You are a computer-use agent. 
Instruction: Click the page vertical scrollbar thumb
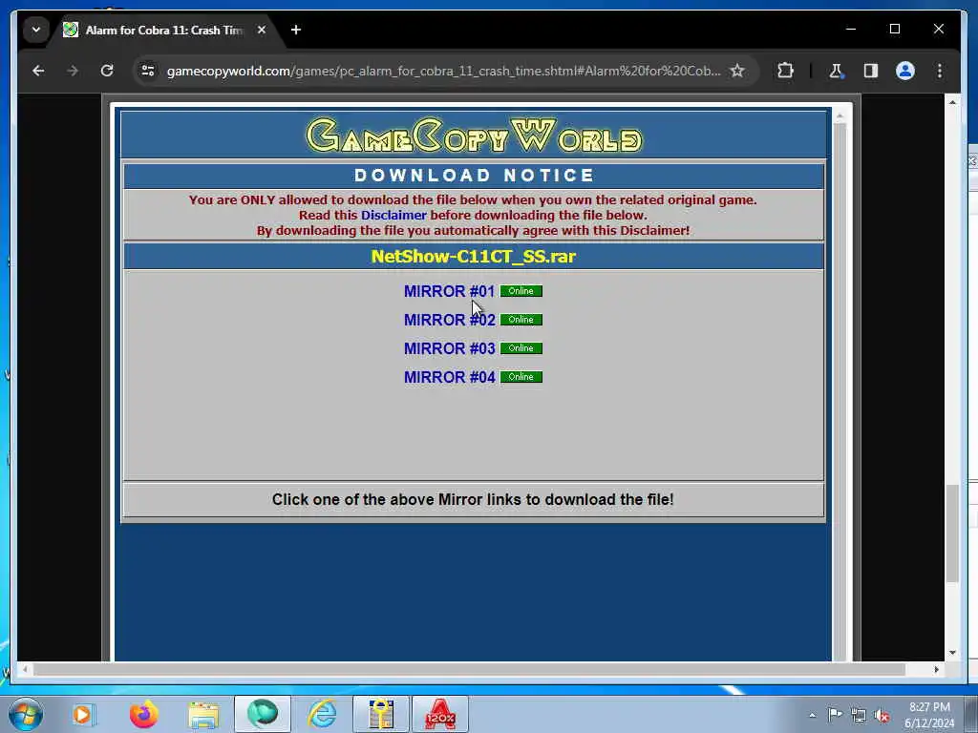pyautogui.click(x=952, y=534)
